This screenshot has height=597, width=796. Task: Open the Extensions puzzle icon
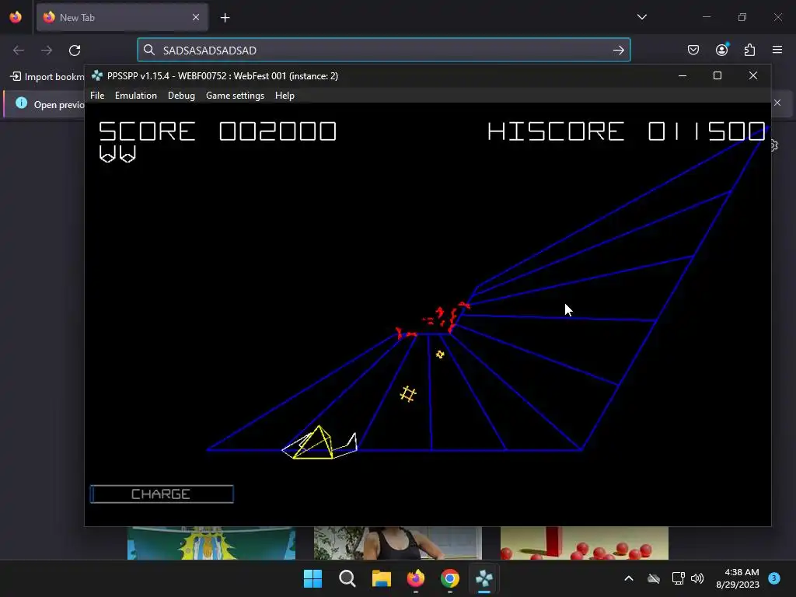(749, 50)
